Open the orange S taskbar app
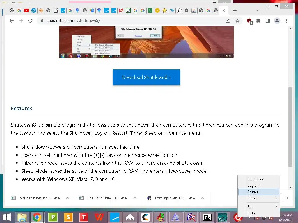This screenshot has width=298, height=223. coord(68,217)
